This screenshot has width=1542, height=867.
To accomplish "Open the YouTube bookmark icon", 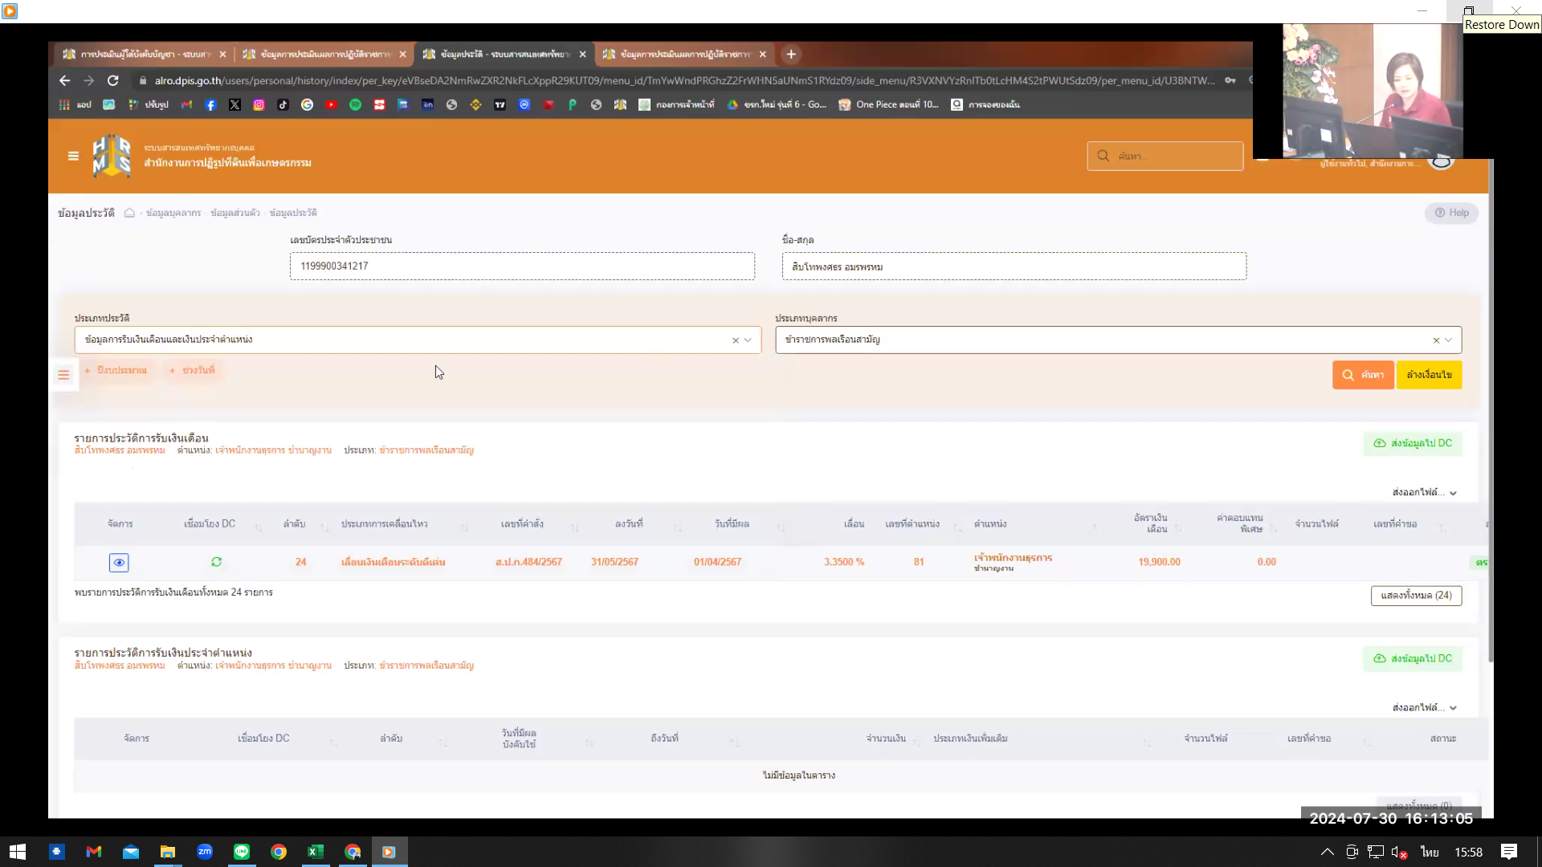I will click(331, 104).
